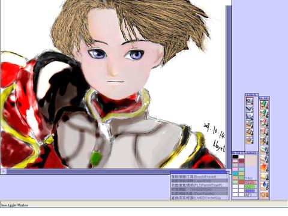The image size is (288, 216).
Task: Select the second green pencil icon in brush panel
Action: [x=265, y=113]
